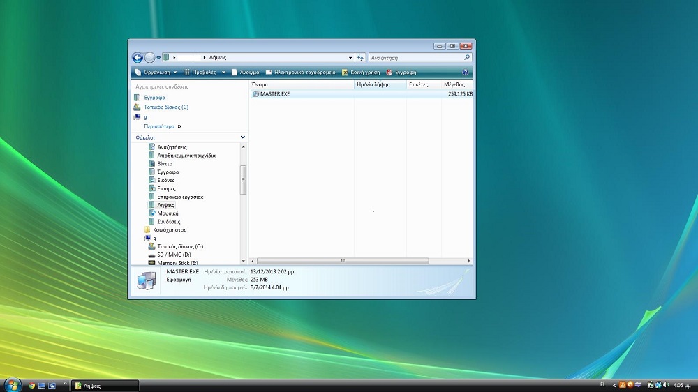
Task: Click the Κοινή χρήση toolbar button
Action: (361, 72)
